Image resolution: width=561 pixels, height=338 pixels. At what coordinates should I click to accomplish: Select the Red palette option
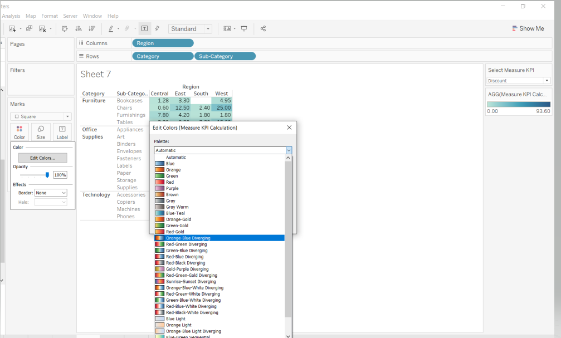pyautogui.click(x=219, y=182)
